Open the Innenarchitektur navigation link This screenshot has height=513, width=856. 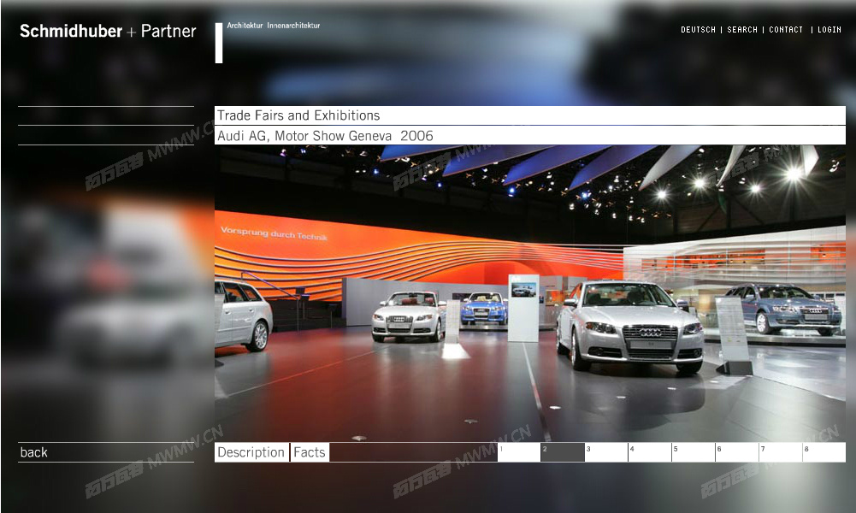[293, 26]
